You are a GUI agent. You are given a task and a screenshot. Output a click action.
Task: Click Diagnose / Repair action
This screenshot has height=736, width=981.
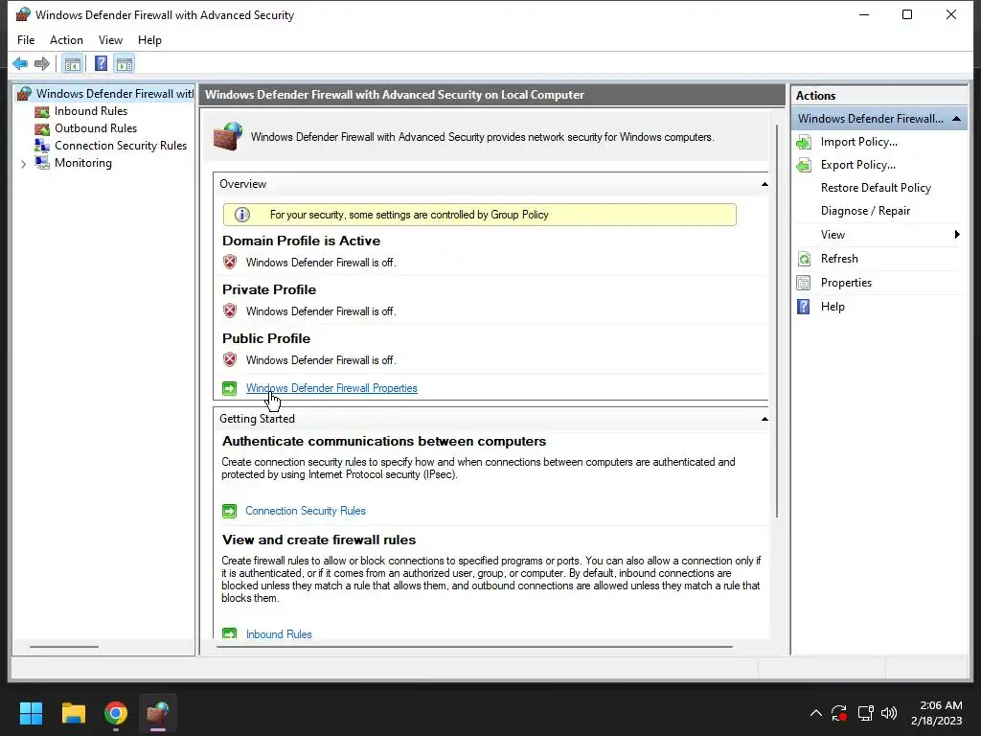(x=865, y=211)
